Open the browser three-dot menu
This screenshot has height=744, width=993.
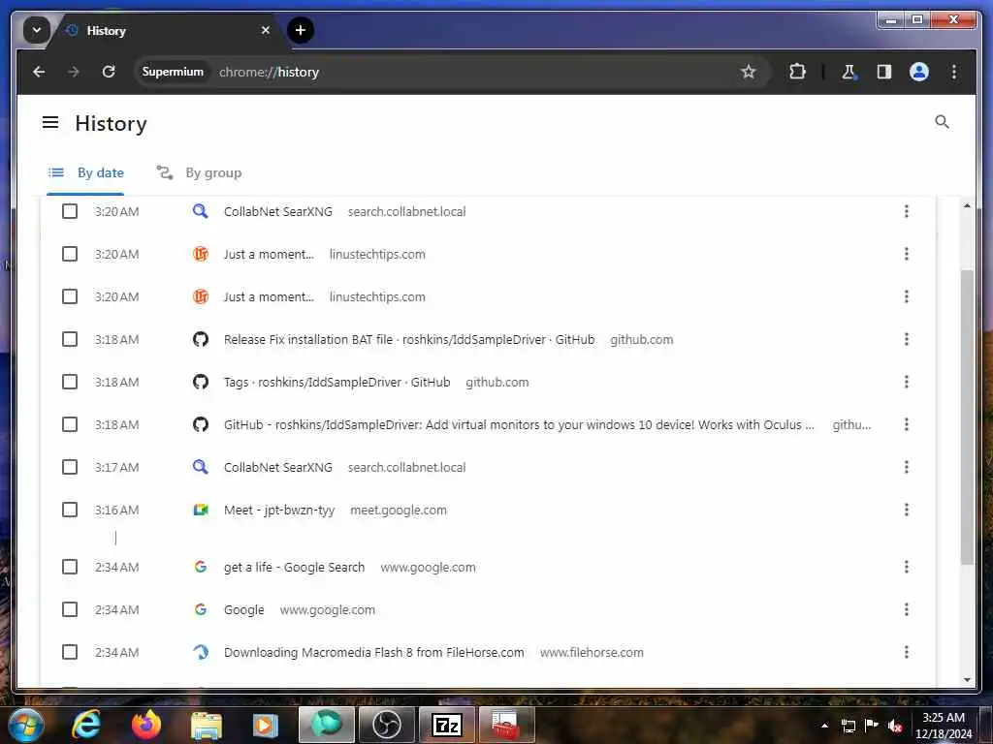pyautogui.click(x=954, y=72)
